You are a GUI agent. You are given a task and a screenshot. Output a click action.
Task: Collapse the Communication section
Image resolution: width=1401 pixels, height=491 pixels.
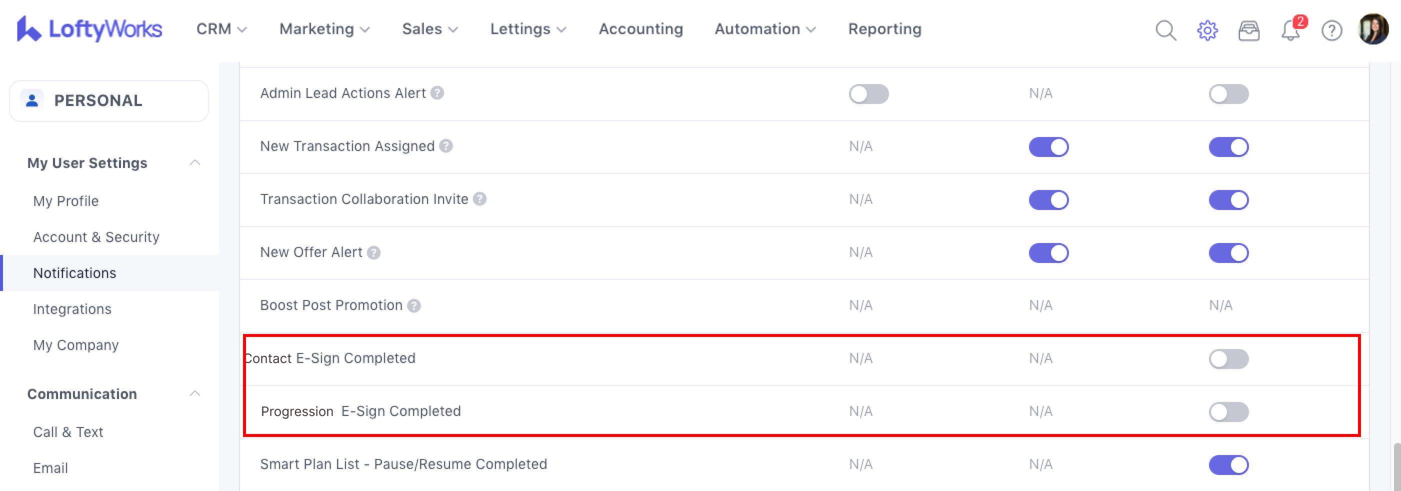pos(194,393)
